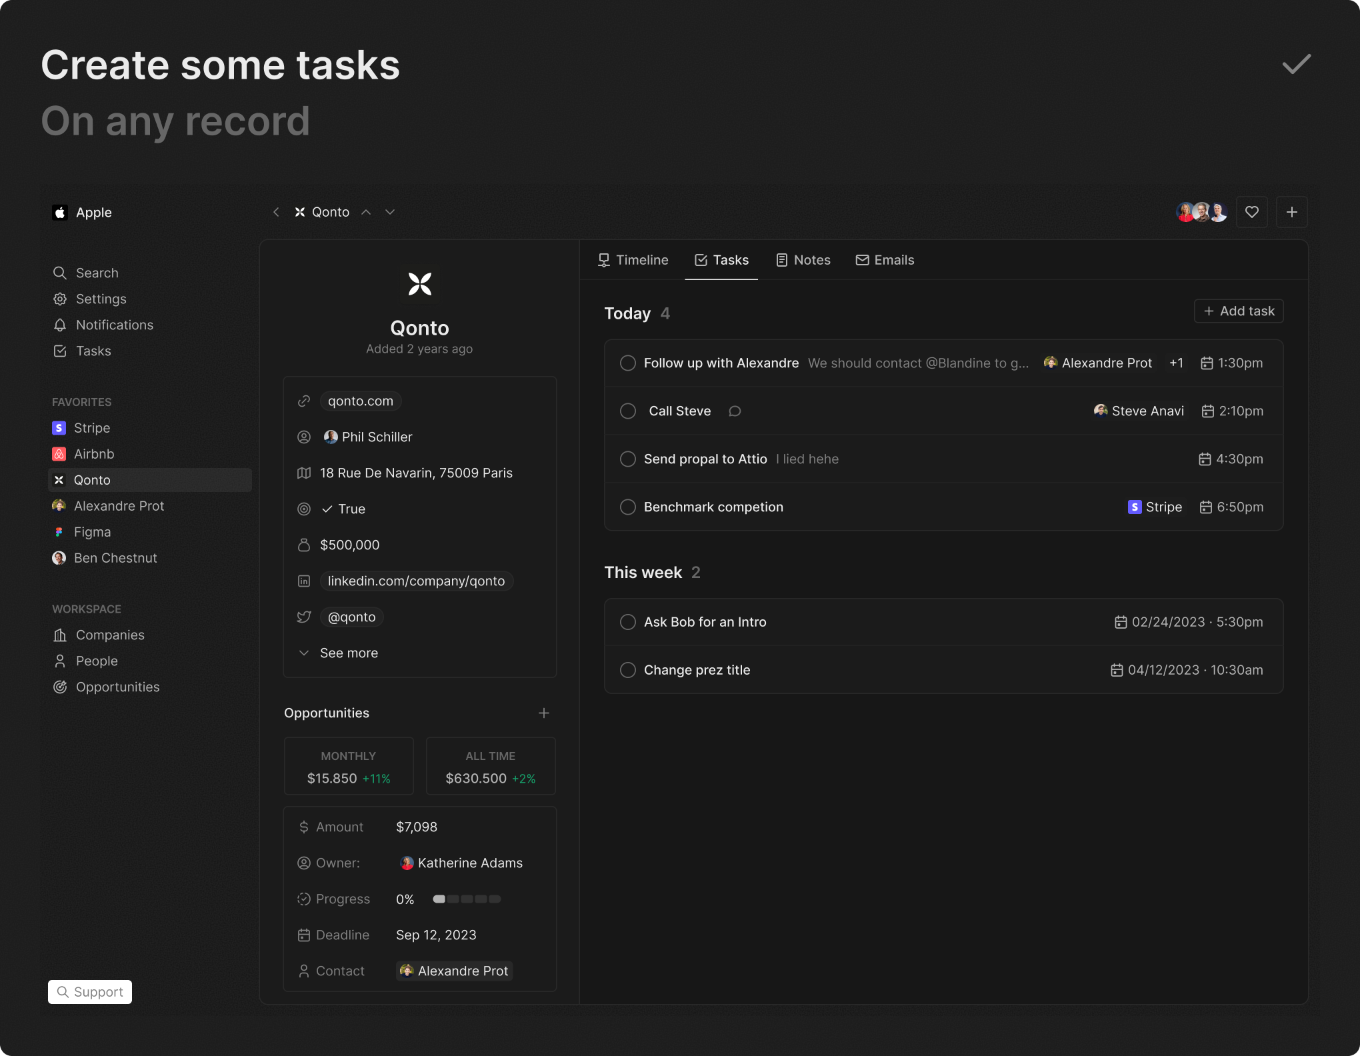Click the opportunity Progress bar

tap(467, 899)
